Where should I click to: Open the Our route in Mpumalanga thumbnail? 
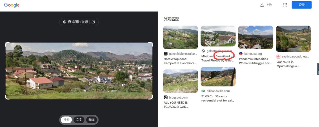click(293, 39)
